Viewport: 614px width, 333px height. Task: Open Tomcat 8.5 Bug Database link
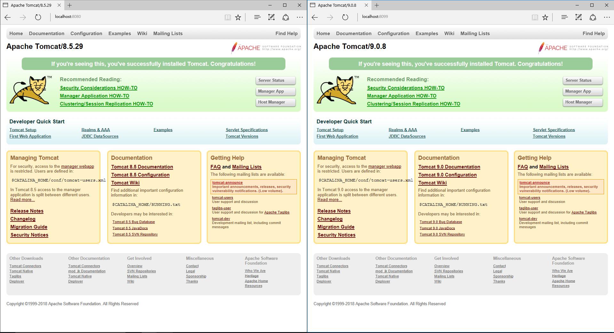click(133, 222)
